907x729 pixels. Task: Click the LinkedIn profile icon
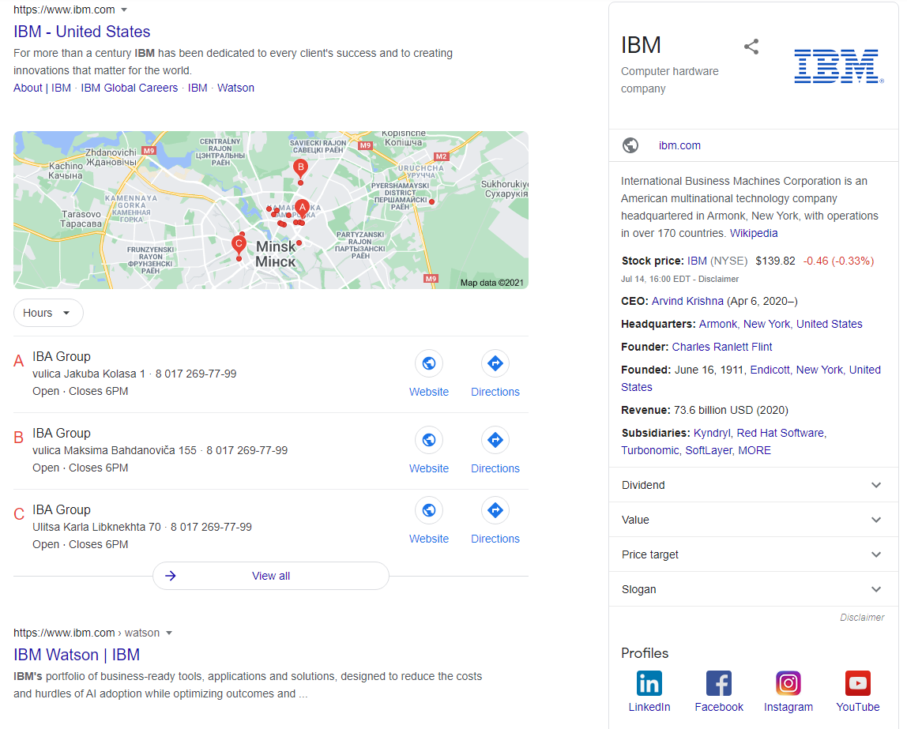(x=649, y=683)
